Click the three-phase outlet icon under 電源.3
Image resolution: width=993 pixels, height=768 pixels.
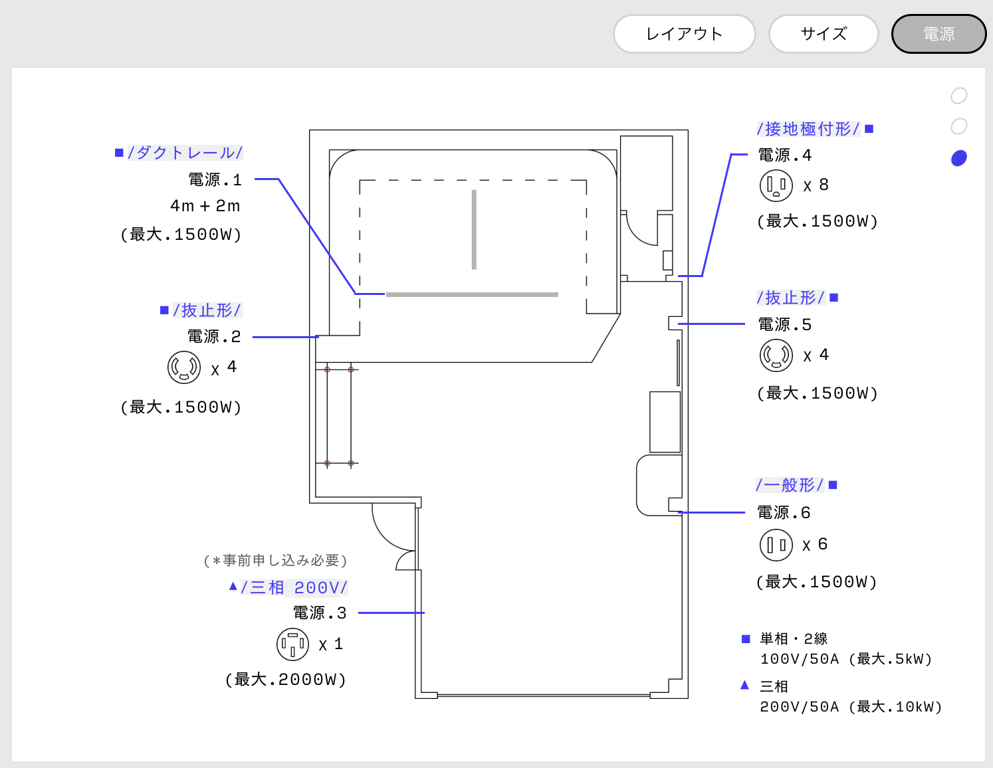tap(293, 644)
